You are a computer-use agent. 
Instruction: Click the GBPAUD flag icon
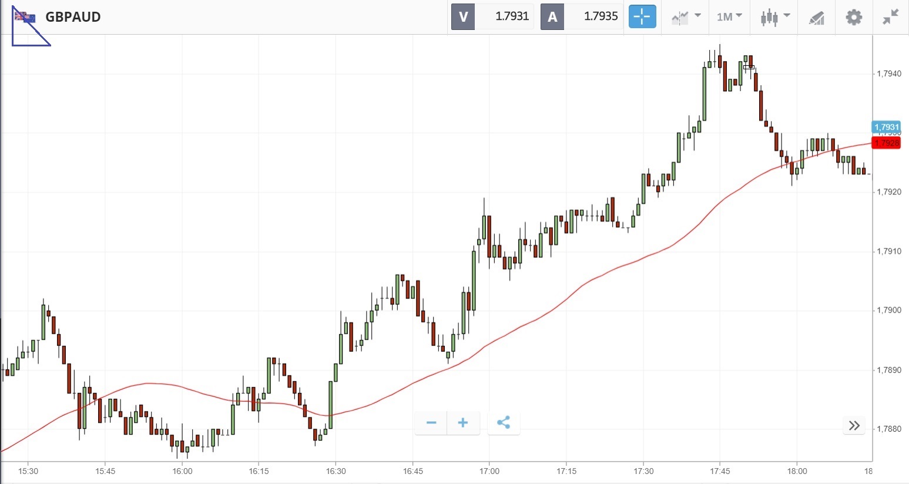[x=25, y=17]
